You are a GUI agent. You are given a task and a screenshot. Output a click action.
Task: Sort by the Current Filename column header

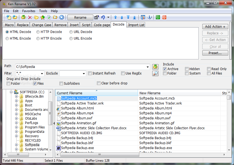tap(97, 93)
